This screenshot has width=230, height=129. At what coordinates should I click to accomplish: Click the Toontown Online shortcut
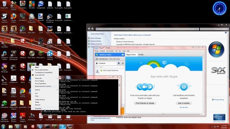click(x=4, y=56)
